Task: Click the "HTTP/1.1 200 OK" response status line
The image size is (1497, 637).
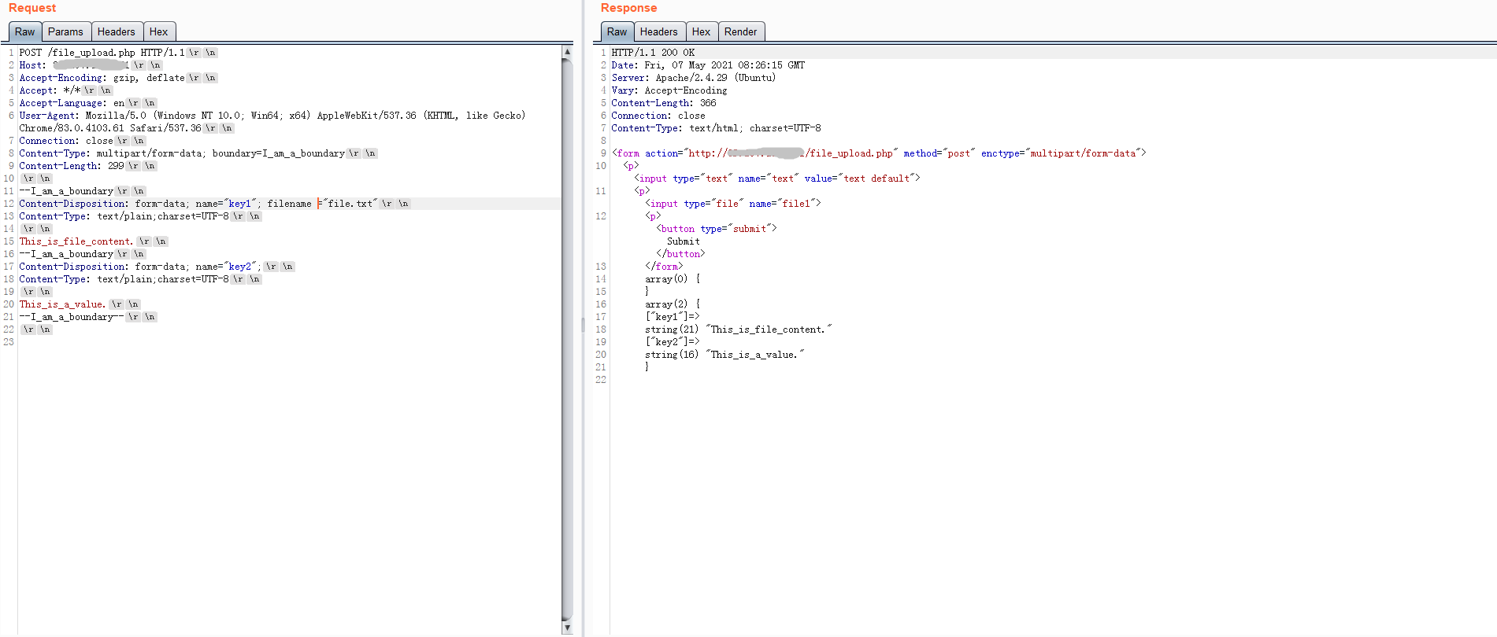Action: (653, 53)
